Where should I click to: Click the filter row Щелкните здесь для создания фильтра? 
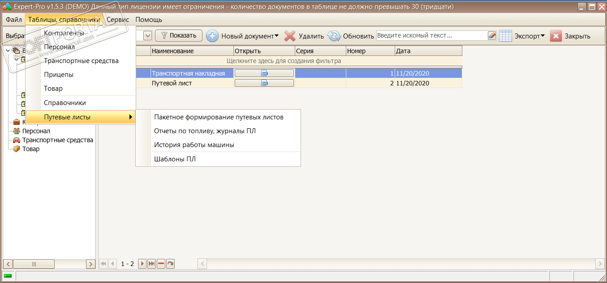[284, 61]
